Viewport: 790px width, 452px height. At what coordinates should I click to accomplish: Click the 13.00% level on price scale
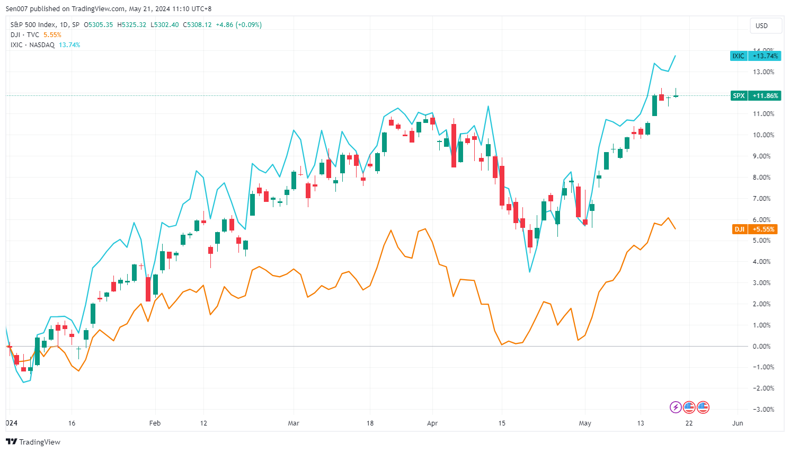click(x=763, y=72)
